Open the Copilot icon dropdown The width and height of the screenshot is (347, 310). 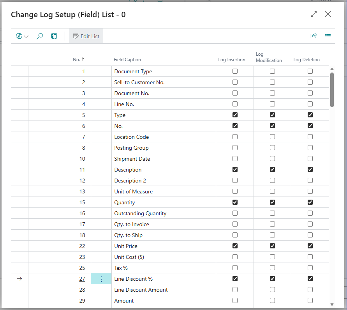coord(22,36)
